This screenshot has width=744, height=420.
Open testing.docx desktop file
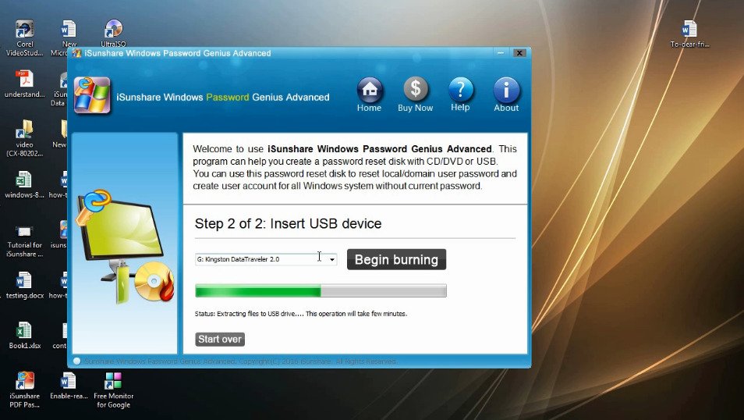(x=25, y=285)
